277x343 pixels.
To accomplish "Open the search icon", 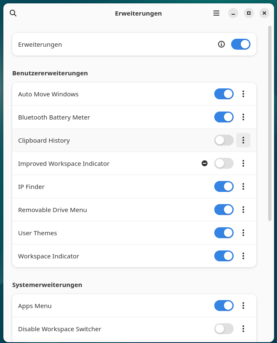I will pyautogui.click(x=13, y=13).
